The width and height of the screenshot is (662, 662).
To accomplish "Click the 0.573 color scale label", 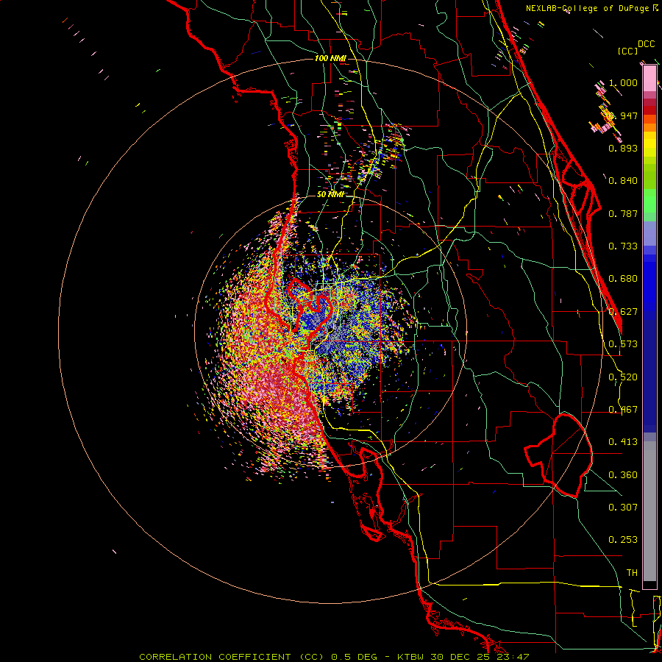I will (623, 344).
